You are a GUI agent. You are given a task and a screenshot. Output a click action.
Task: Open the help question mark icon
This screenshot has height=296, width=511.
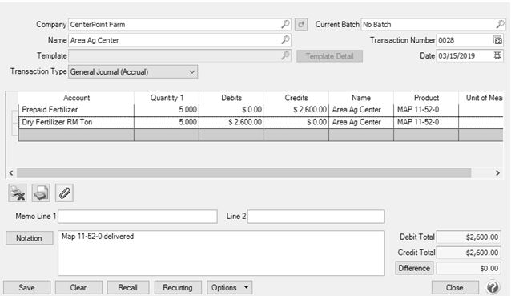[493, 287]
